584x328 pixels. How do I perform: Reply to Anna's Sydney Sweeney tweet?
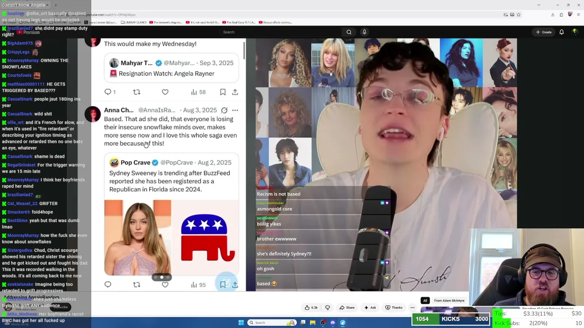[108, 285]
